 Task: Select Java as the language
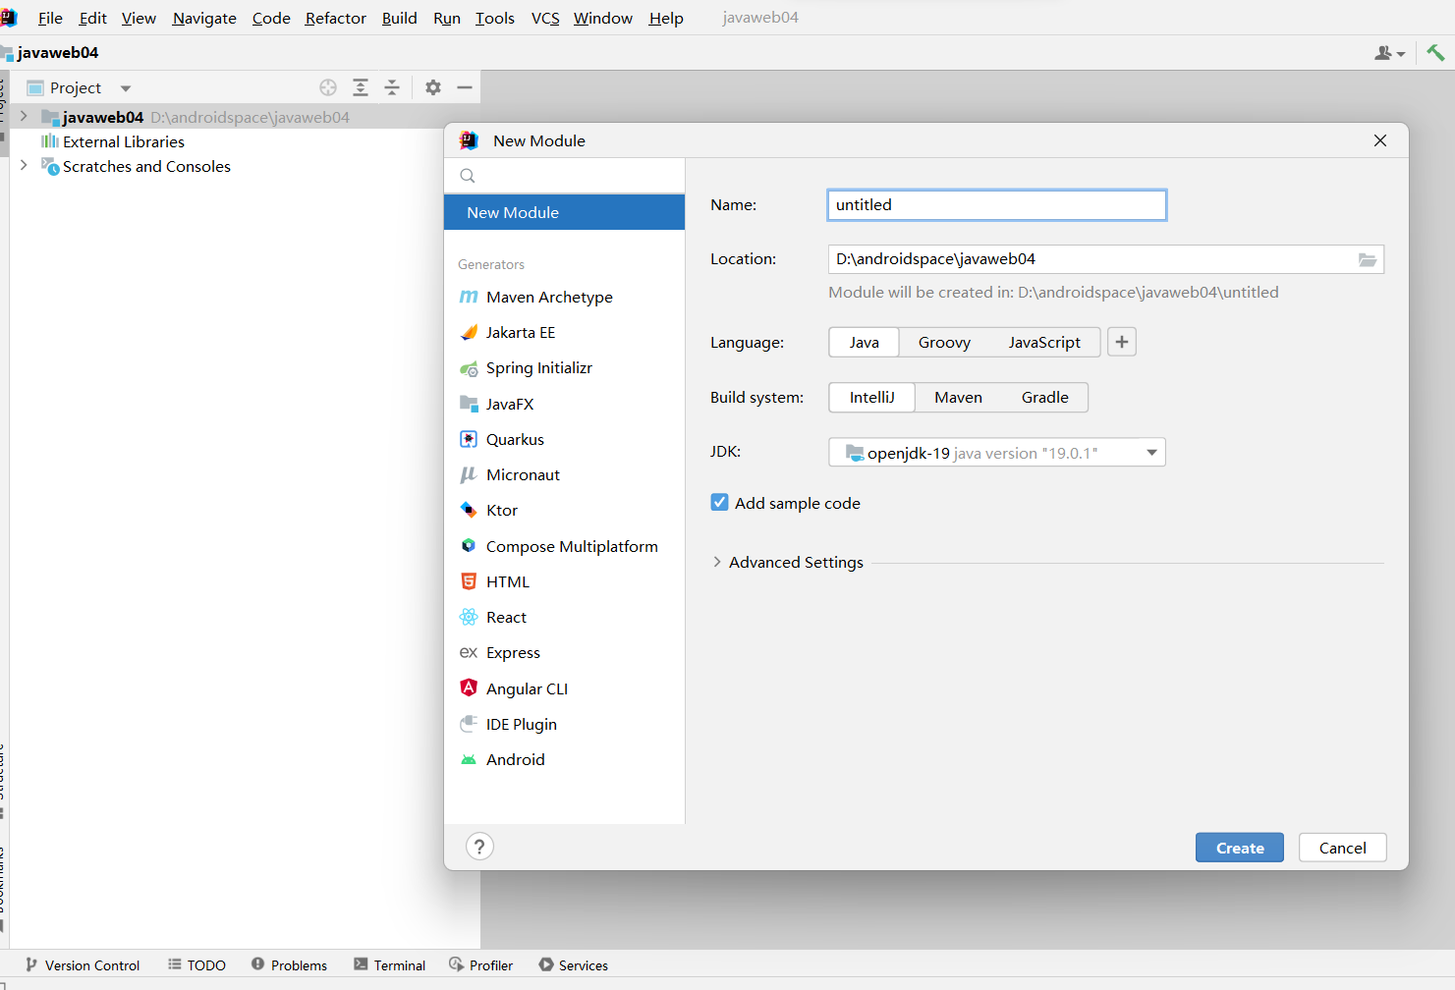[x=865, y=342]
